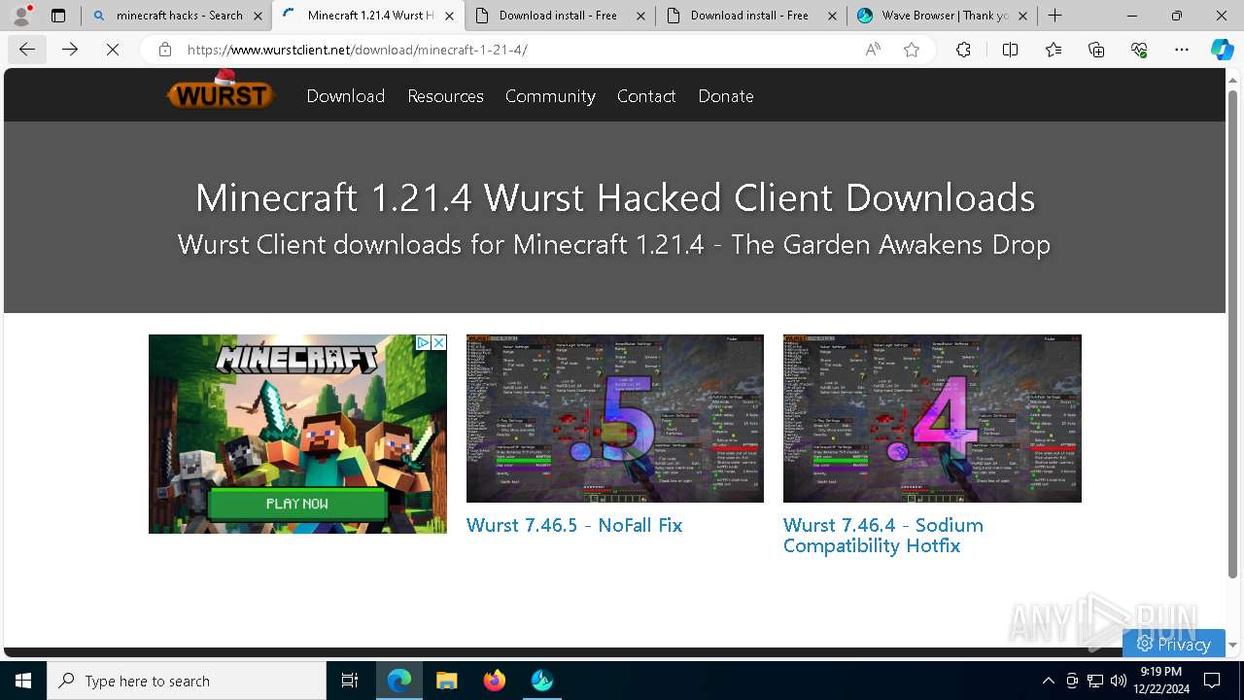The width and height of the screenshot is (1244, 700).
Task: Click the browser profile avatar icon
Action: click(x=21, y=16)
